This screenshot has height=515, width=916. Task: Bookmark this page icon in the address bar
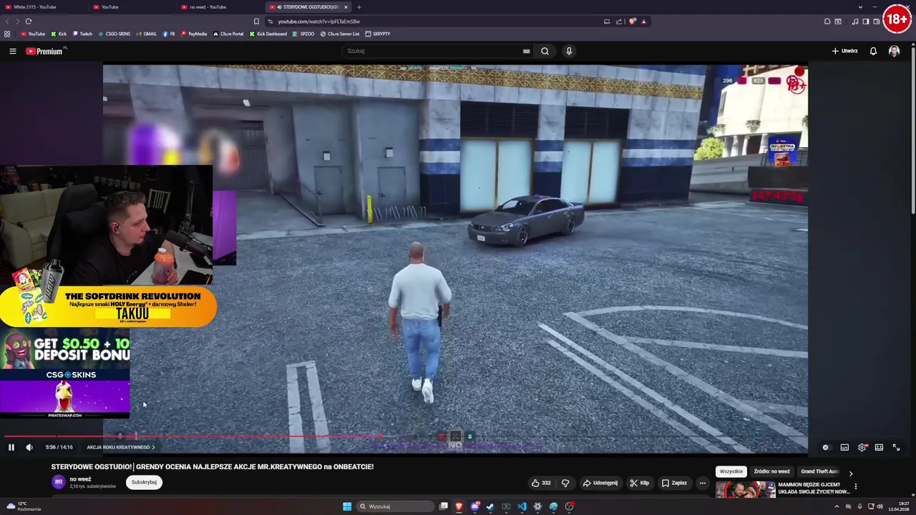[256, 21]
